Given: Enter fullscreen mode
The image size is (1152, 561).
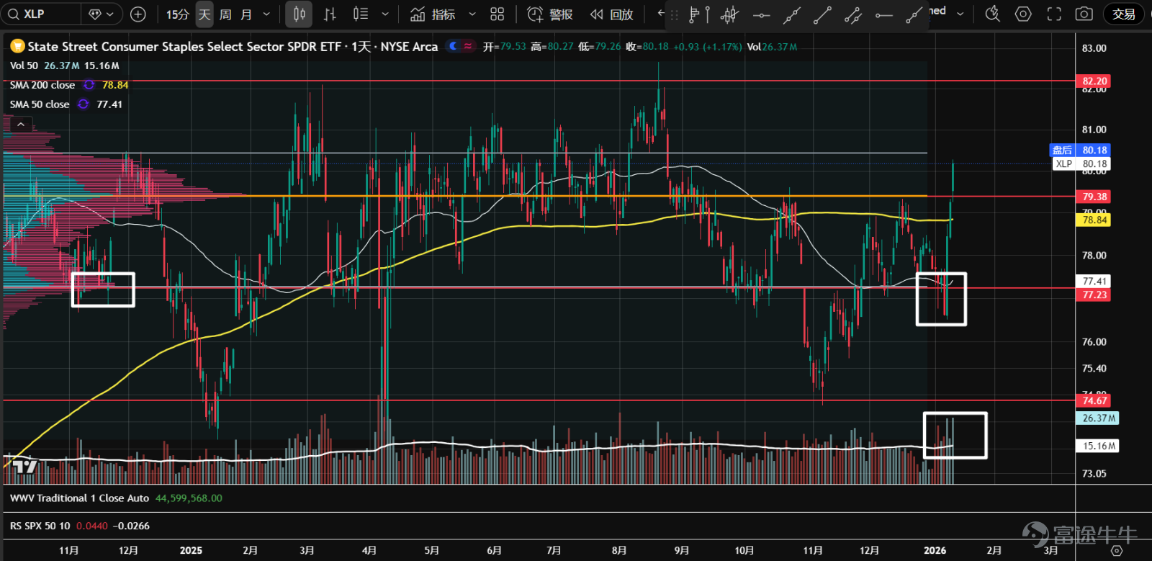Looking at the screenshot, I should tap(1054, 14).
